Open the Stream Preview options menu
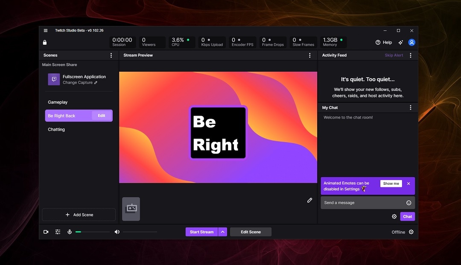 coord(310,55)
